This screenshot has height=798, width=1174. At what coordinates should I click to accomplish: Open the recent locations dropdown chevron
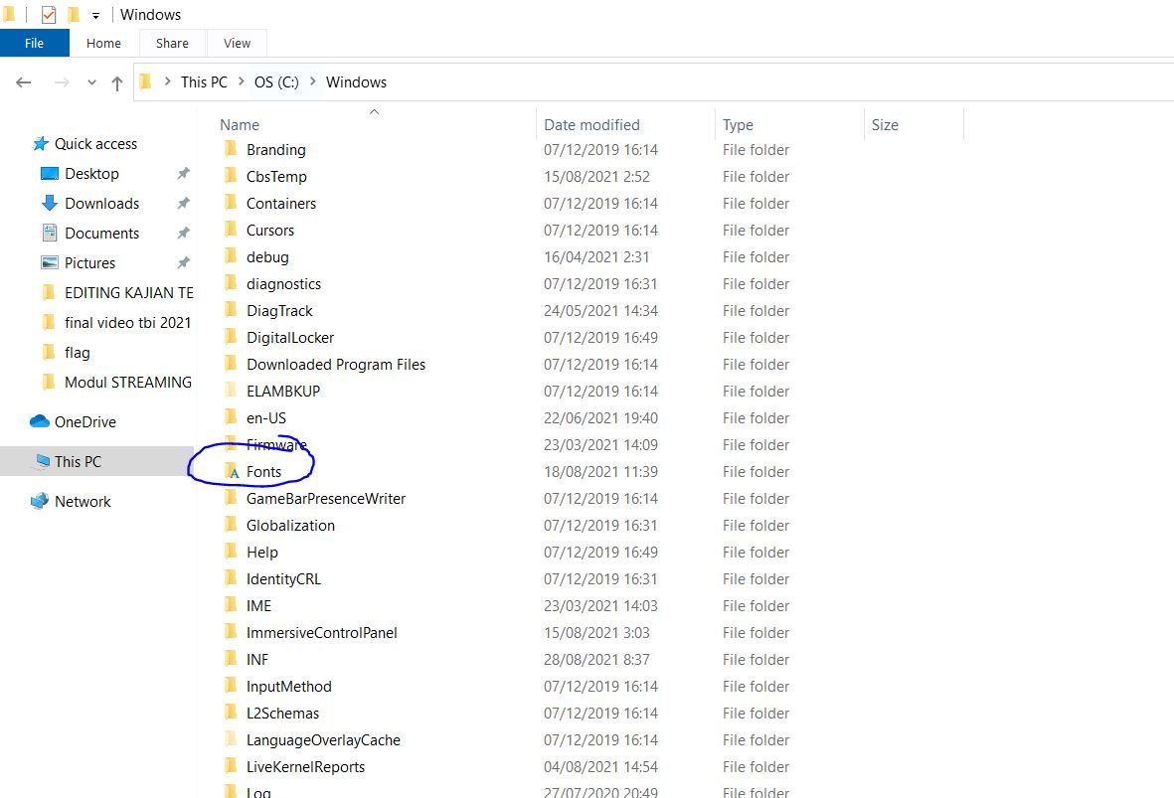91,82
